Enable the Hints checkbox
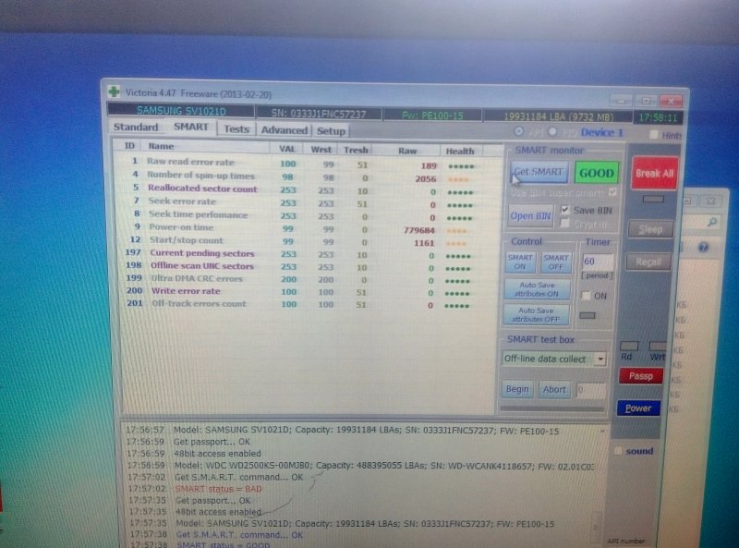739x548 pixels. point(655,135)
